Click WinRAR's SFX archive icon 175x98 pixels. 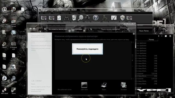(x=129, y=18)
